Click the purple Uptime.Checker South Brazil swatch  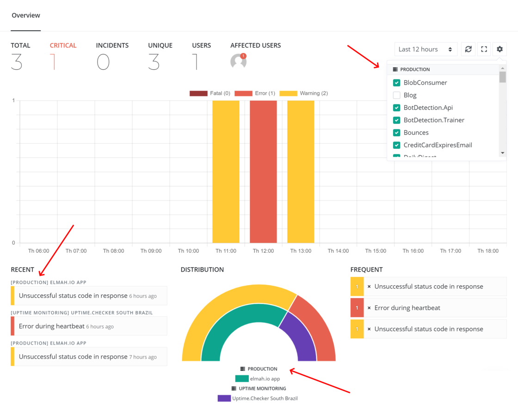click(224, 398)
